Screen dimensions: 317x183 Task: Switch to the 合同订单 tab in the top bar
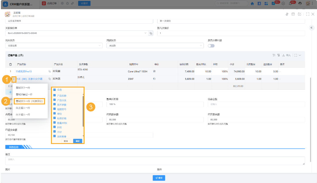click(50, 3)
